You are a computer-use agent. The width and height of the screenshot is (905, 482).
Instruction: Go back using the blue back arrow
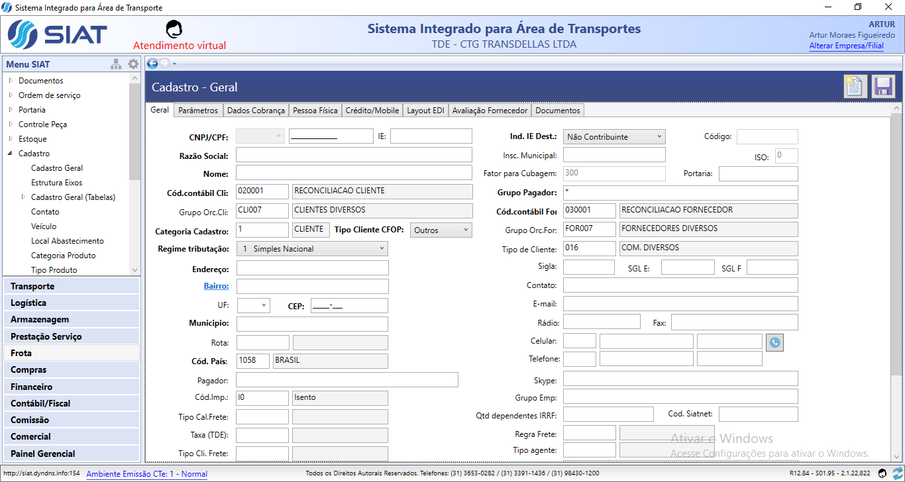pyautogui.click(x=152, y=64)
